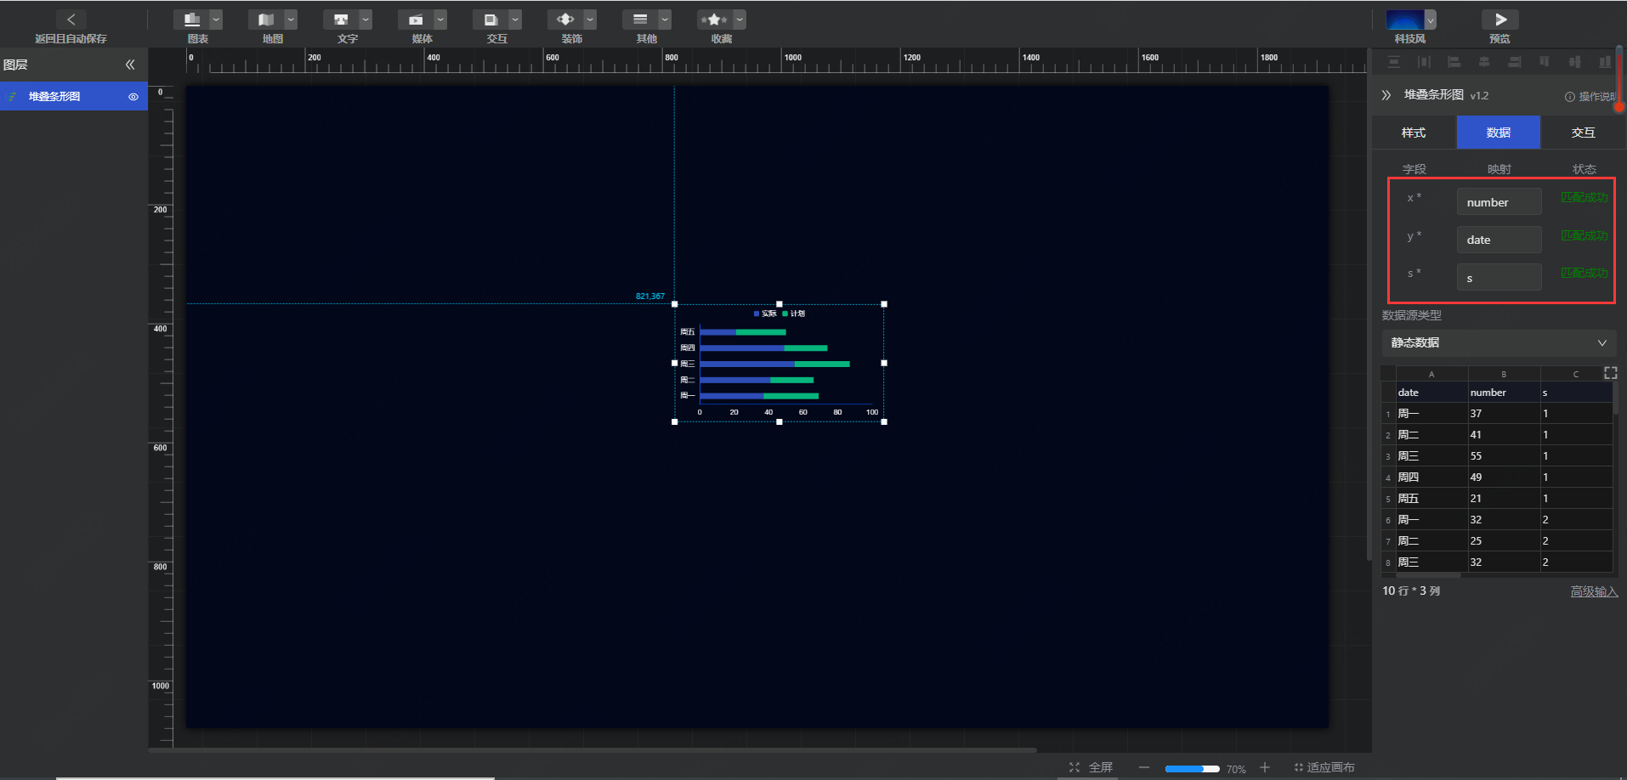Image resolution: width=1627 pixels, height=780 pixels.
Task: Click cell with value 37
Action: (1504, 414)
